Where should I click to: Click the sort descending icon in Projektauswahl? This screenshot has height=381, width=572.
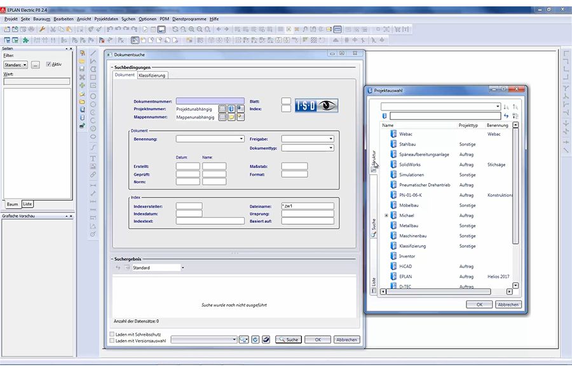tap(506, 107)
